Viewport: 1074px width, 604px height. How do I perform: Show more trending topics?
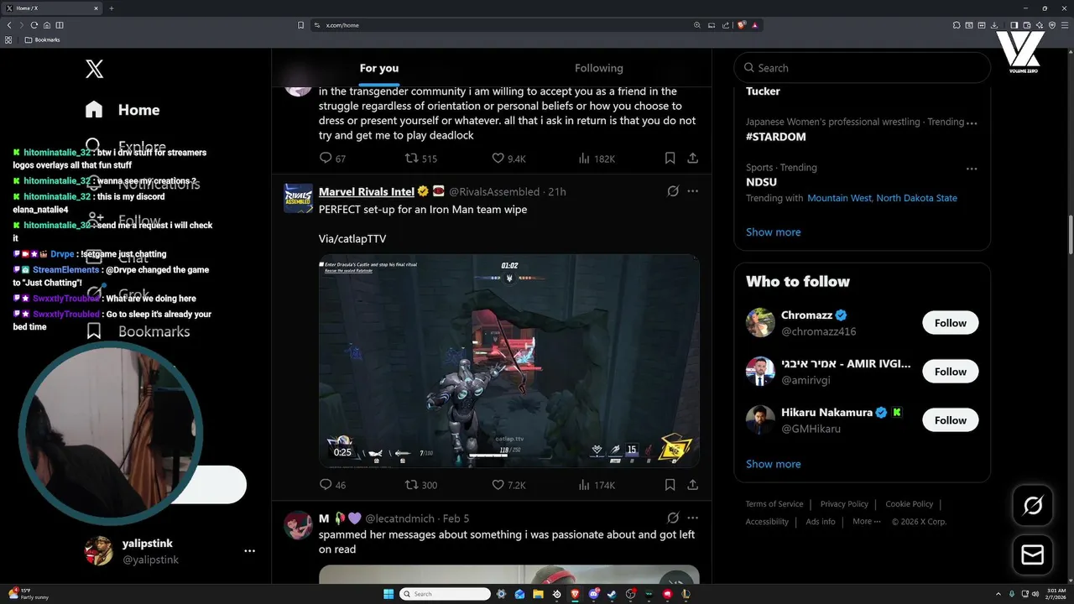click(773, 232)
